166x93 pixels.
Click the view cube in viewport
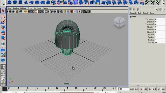tap(119, 22)
